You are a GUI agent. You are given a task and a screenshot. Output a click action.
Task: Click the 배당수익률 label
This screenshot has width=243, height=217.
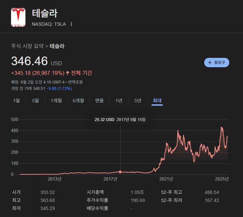tap(97, 208)
